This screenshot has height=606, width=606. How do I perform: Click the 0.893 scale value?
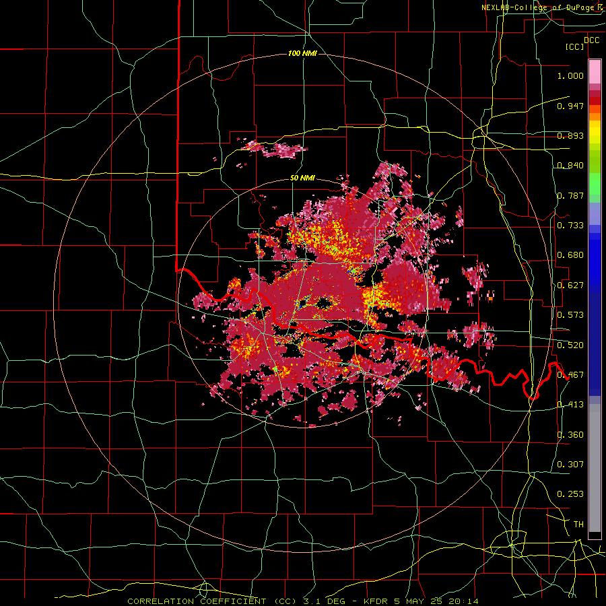(570, 135)
